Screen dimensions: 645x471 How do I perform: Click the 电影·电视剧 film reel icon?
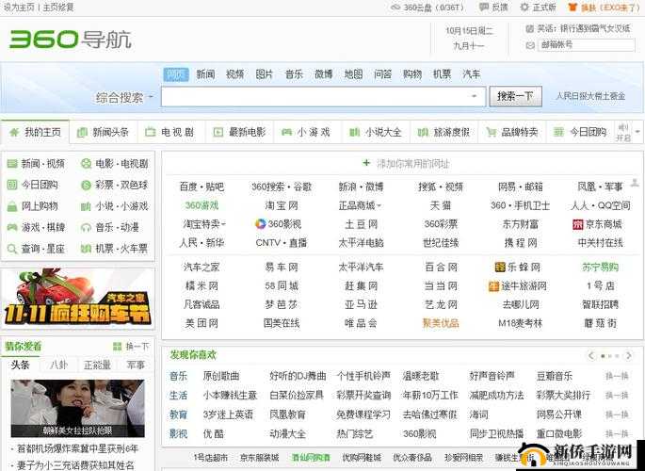coord(86,164)
